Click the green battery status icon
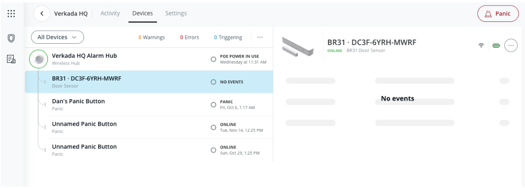This screenshot has width=525, height=188. point(496,46)
